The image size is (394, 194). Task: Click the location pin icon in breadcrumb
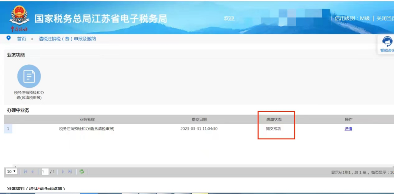[x=9, y=38]
